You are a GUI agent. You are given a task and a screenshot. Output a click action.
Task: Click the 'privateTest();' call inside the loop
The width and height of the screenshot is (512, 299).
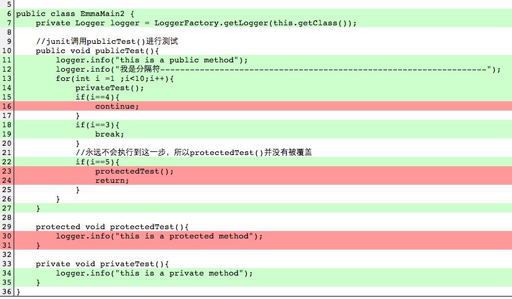pos(109,88)
